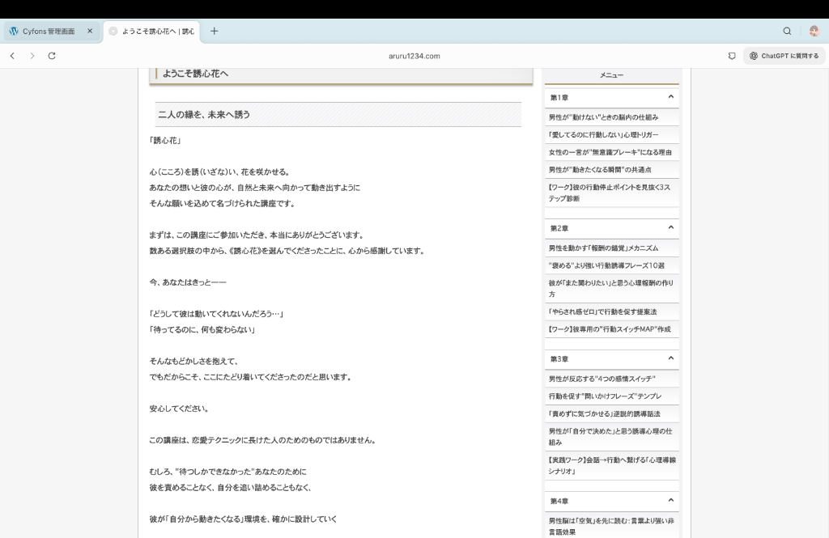Go forward with the forward arrow
Image resolution: width=829 pixels, height=538 pixels.
pos(32,56)
